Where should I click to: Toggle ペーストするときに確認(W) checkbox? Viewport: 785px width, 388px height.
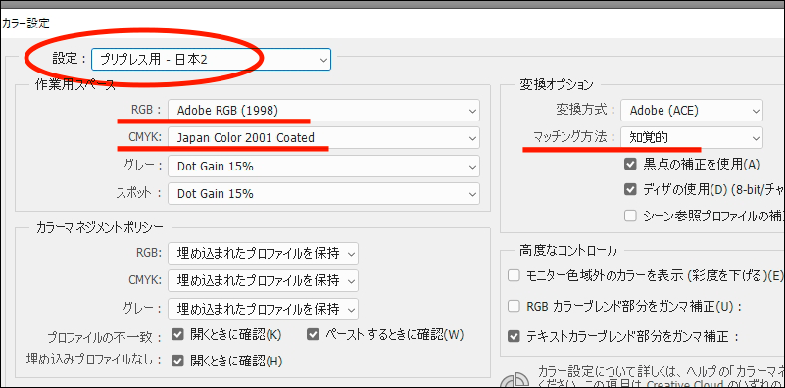tap(314, 334)
